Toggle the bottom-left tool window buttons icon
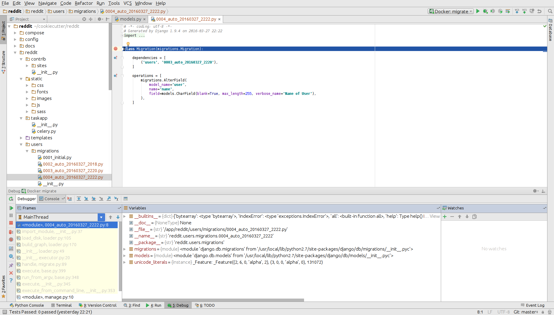 [4, 312]
